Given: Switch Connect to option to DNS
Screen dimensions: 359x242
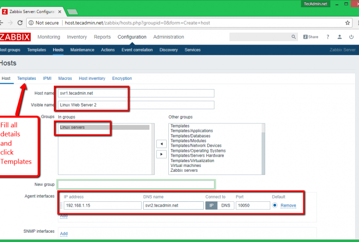Looking at the screenshot, I should (226, 205).
